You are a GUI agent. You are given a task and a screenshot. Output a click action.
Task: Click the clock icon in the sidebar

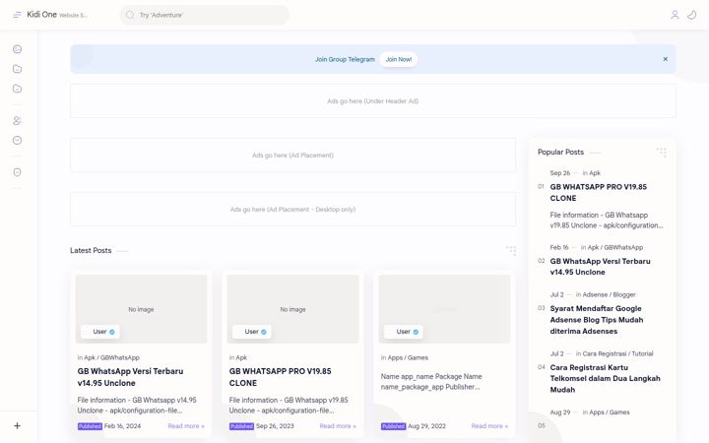(x=17, y=140)
